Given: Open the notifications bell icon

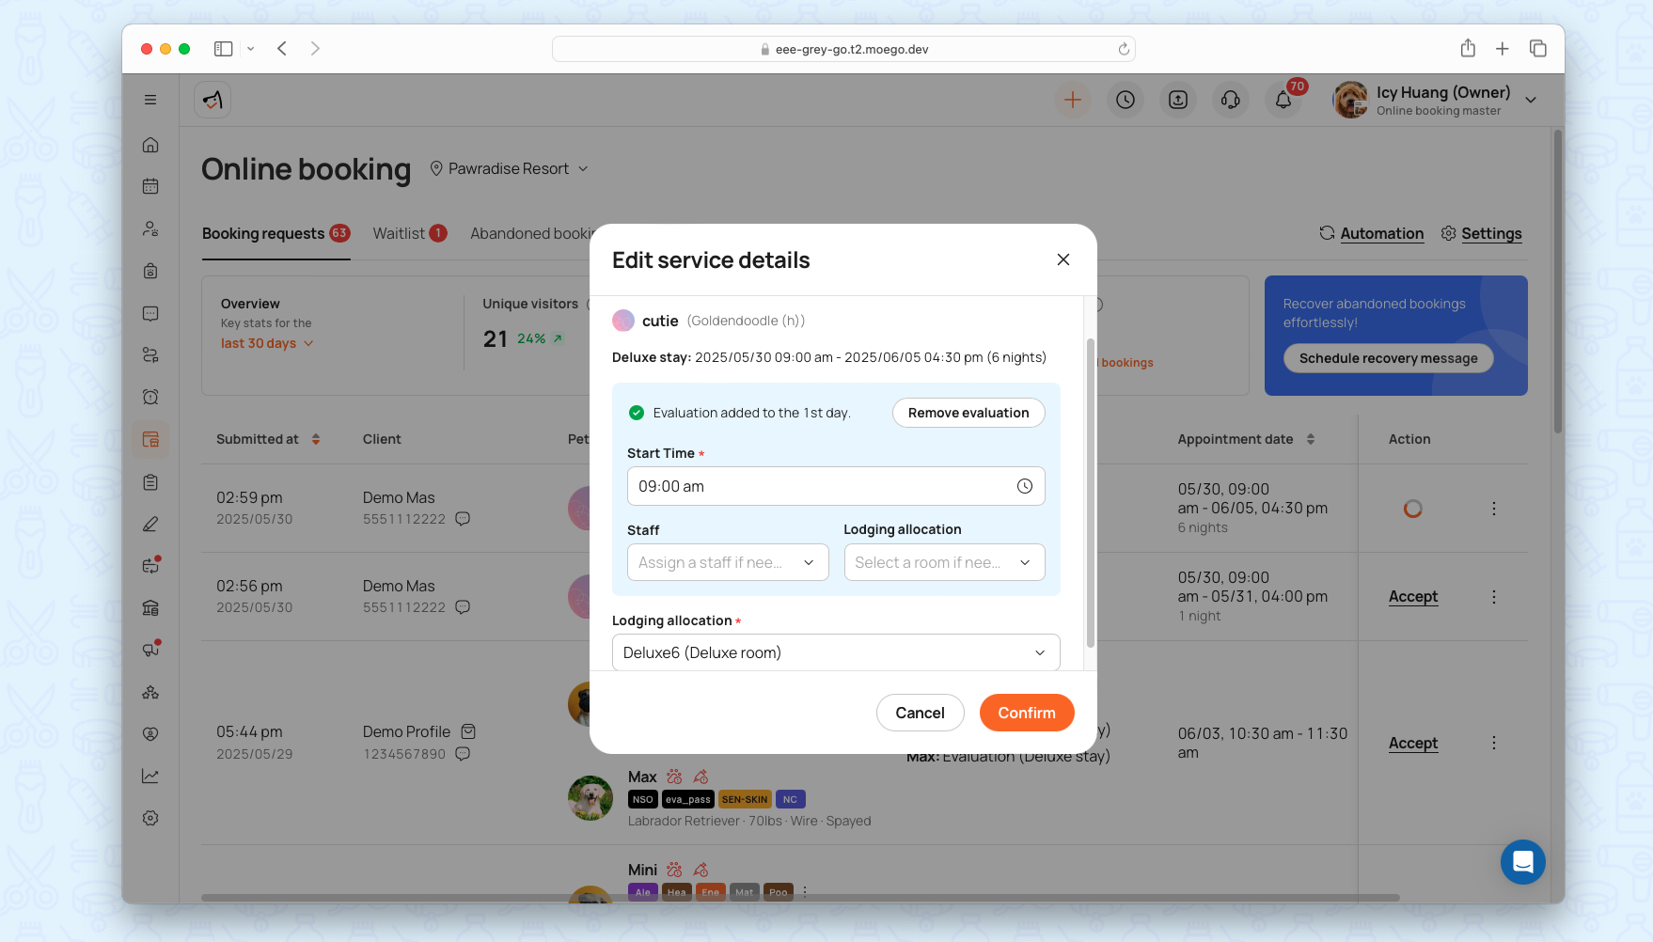Looking at the screenshot, I should coord(1283,100).
